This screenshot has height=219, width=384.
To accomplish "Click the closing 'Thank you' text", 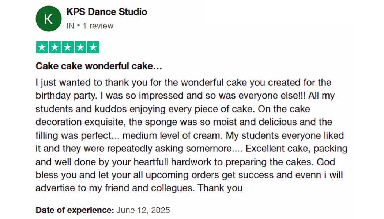I will (x=220, y=188).
